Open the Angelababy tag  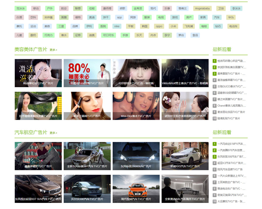coord(202,8)
